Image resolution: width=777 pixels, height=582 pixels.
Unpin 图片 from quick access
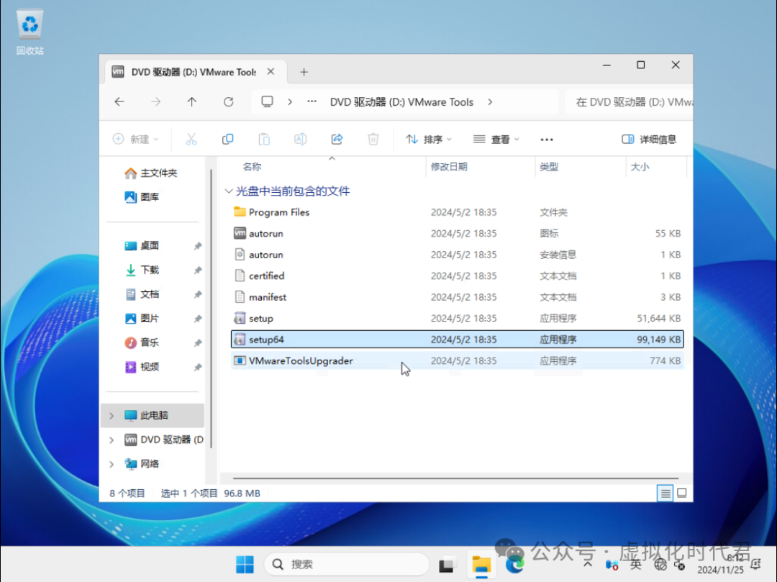(x=198, y=319)
